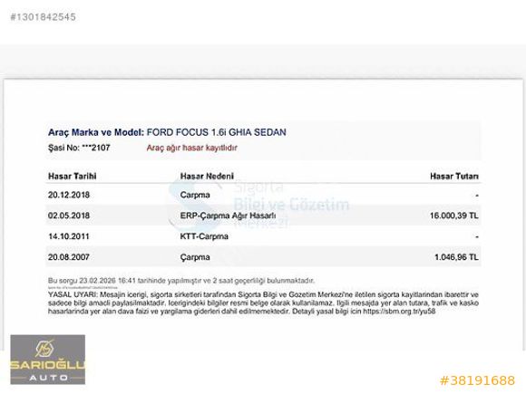Click the chassis number ***2107

tap(96, 148)
